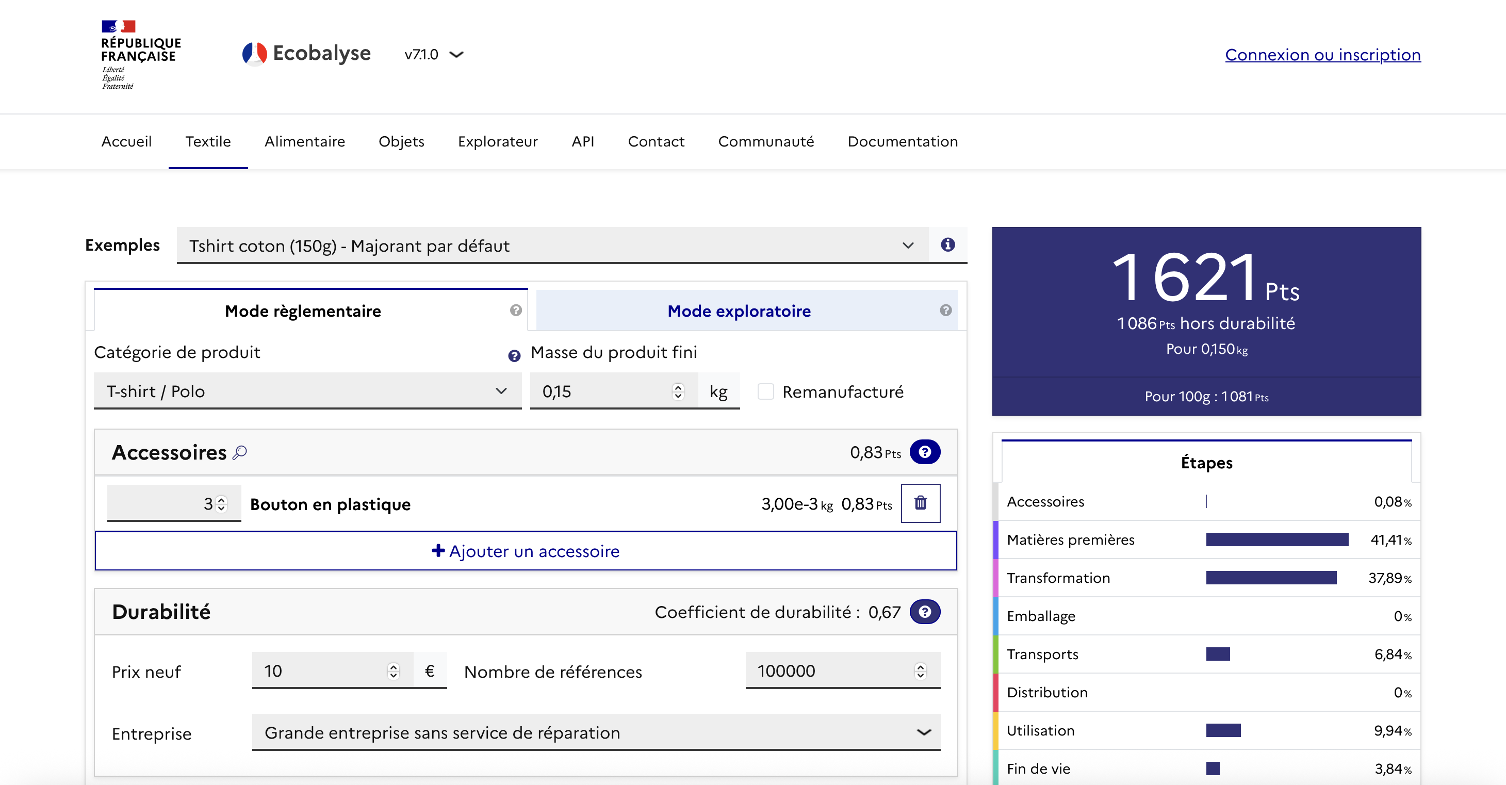Open the Entreprise type dropdown
This screenshot has height=785, width=1506.
coord(595,732)
